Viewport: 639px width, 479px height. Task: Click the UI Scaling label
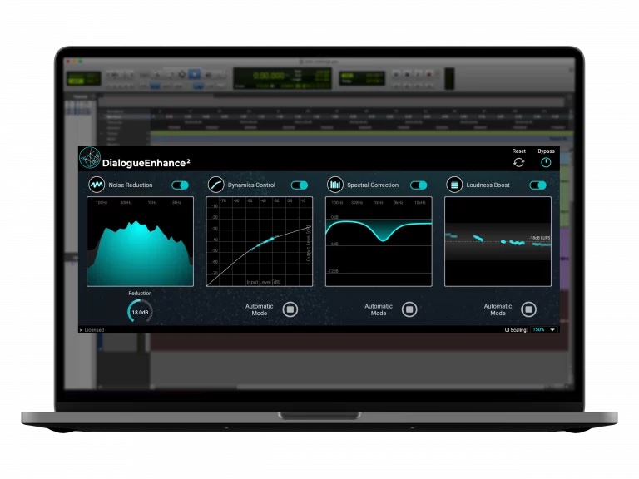click(x=516, y=330)
